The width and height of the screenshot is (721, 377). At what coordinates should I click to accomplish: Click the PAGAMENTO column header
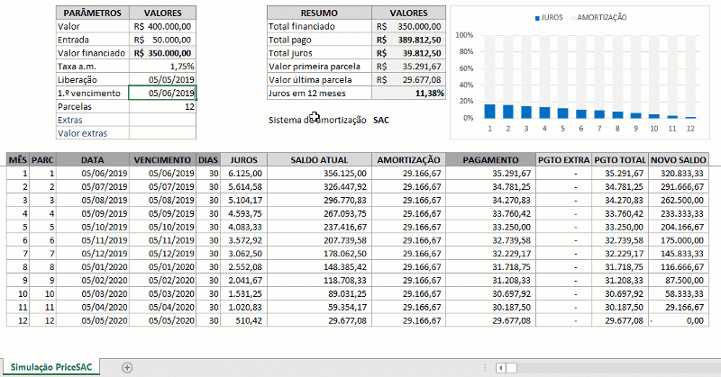pos(490,159)
